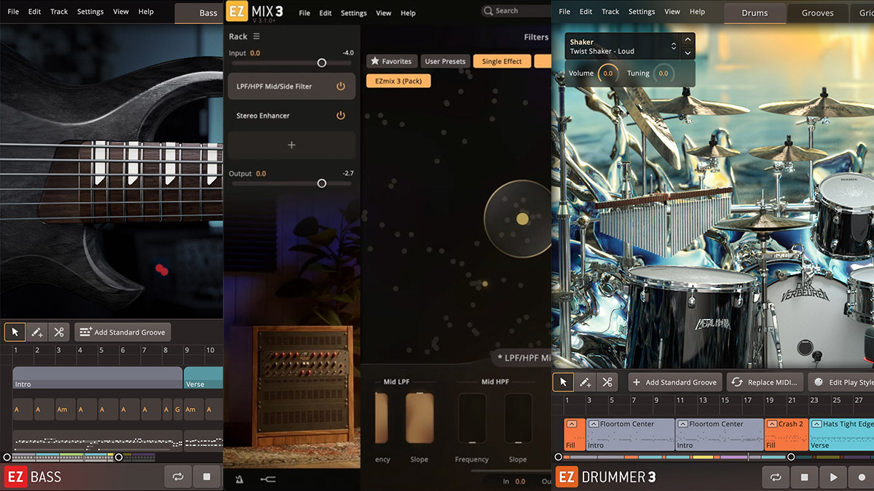874x491 pixels.
Task: Select the G chord block in EZbass
Action: (177, 410)
